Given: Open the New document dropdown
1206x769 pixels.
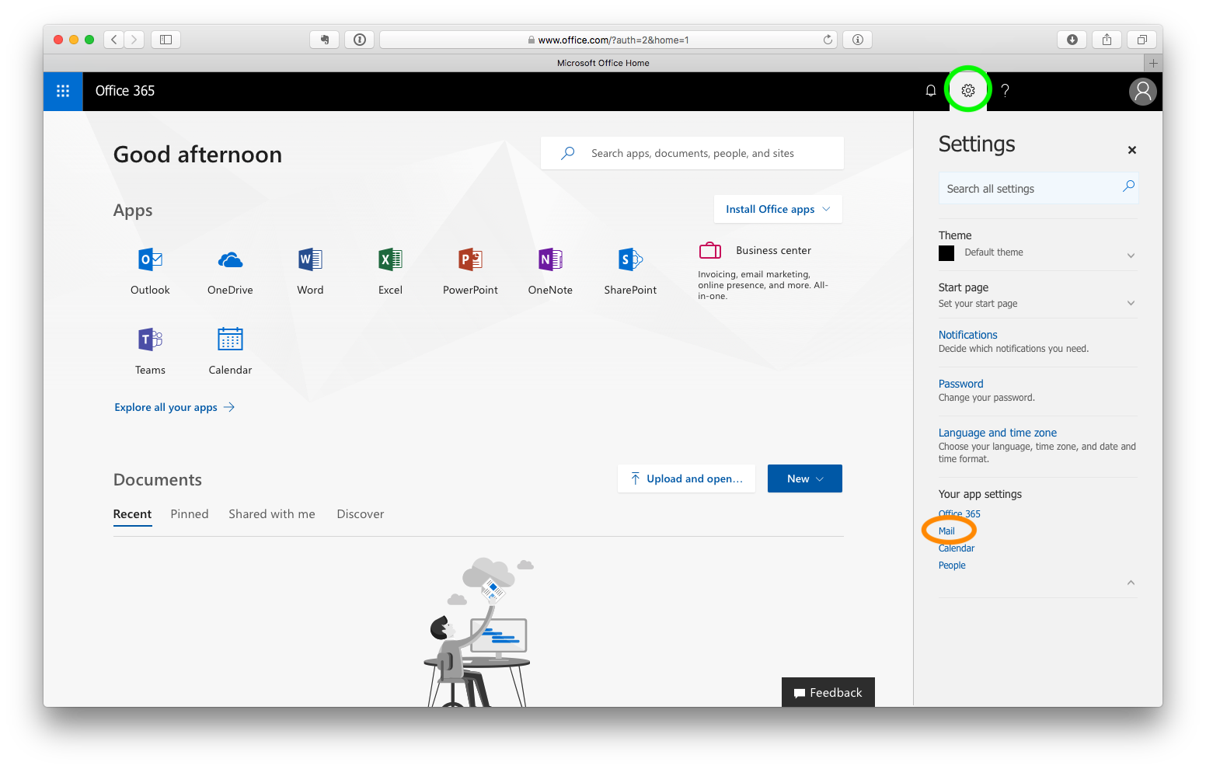Looking at the screenshot, I should 804,478.
